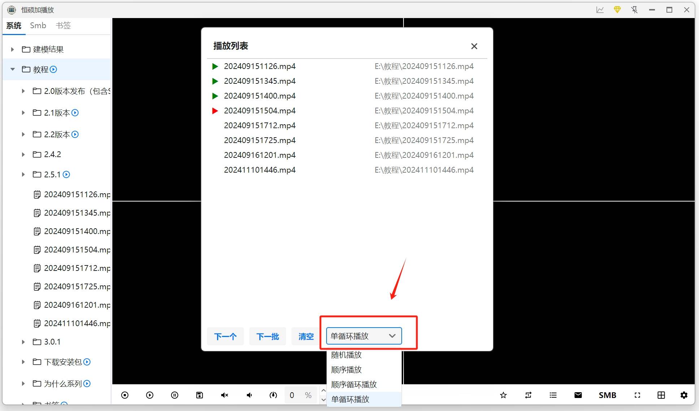This screenshot has height=411, width=699.
Task: Click the message envelope icon
Action: point(578,395)
